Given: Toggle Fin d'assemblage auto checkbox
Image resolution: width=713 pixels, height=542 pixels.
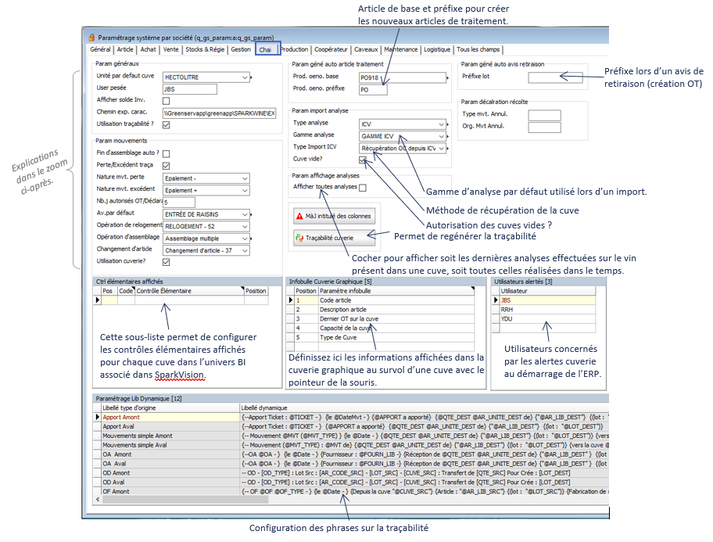Looking at the screenshot, I should 167,154.
